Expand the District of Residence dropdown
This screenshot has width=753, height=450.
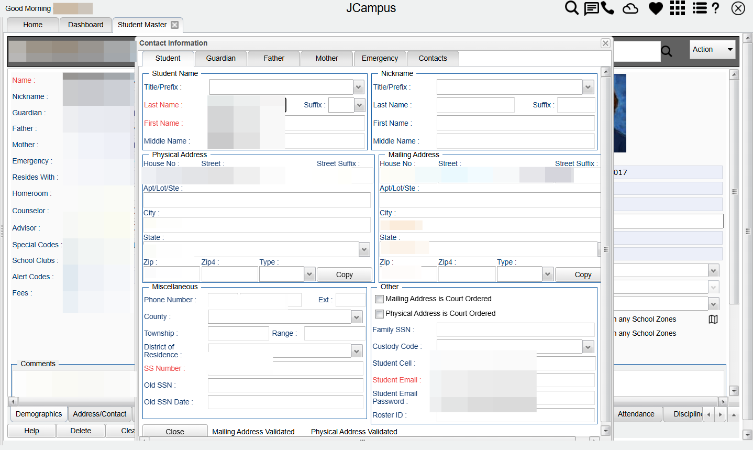point(357,351)
